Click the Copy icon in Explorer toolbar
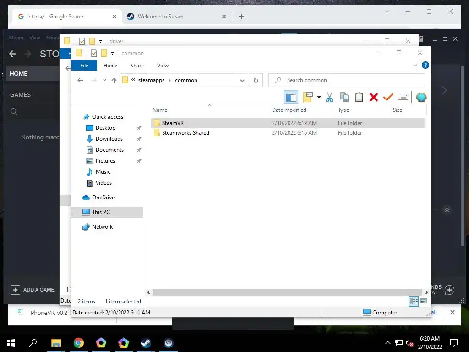The image size is (469, 352). click(x=344, y=97)
